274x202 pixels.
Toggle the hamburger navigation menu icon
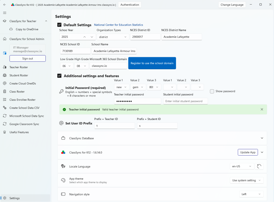pos(5,13)
